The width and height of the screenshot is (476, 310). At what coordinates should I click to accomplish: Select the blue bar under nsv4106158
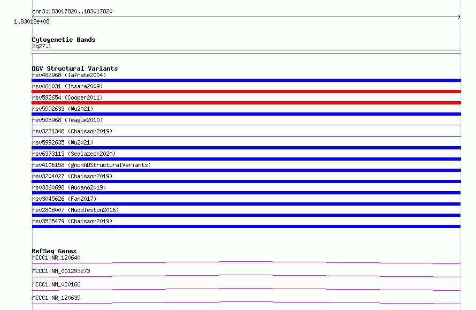pos(246,170)
